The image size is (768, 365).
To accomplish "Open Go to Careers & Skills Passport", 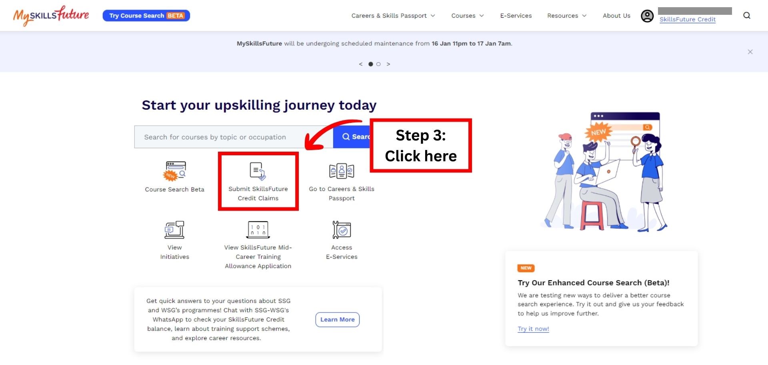I will [341, 171].
